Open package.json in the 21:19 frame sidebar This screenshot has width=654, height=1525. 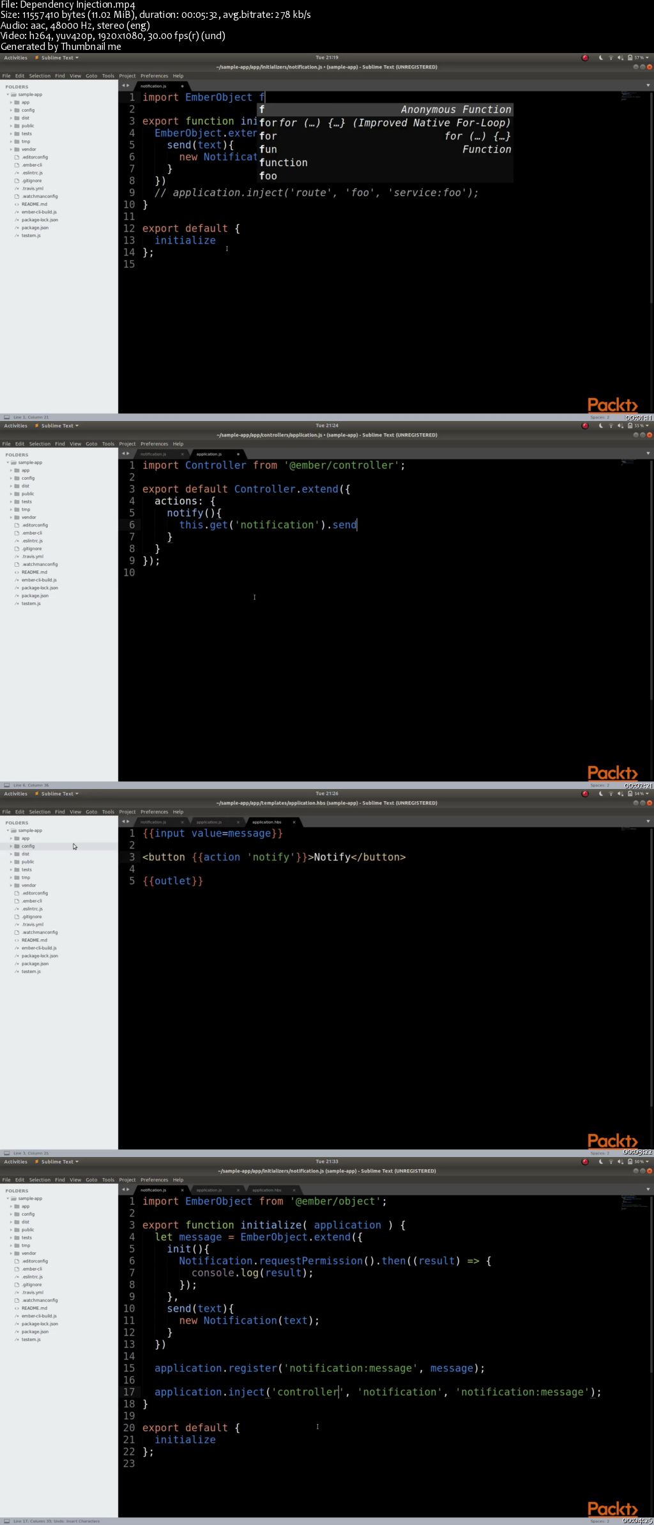(35, 227)
